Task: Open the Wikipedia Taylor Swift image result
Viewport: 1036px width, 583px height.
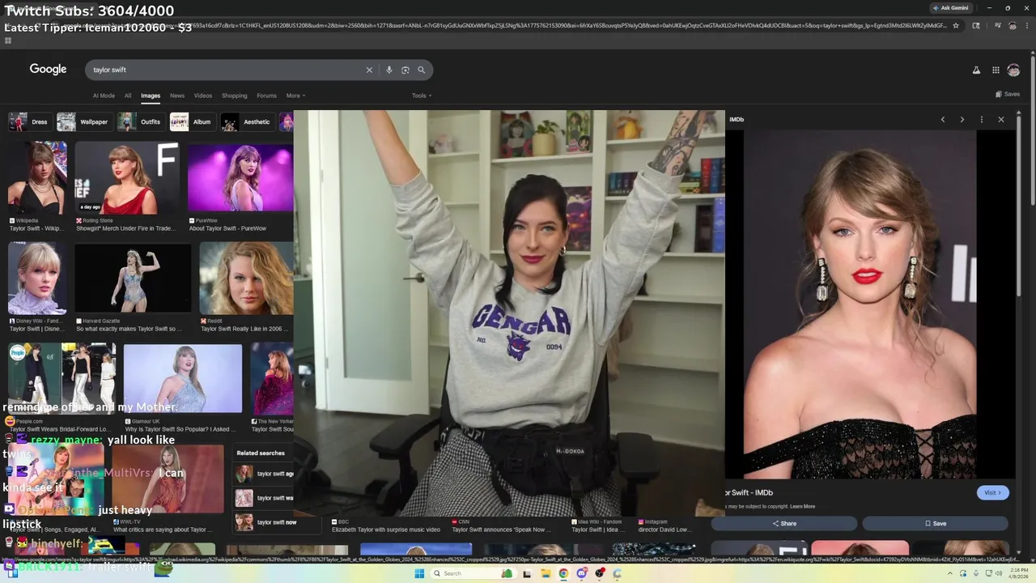Action: (37, 178)
